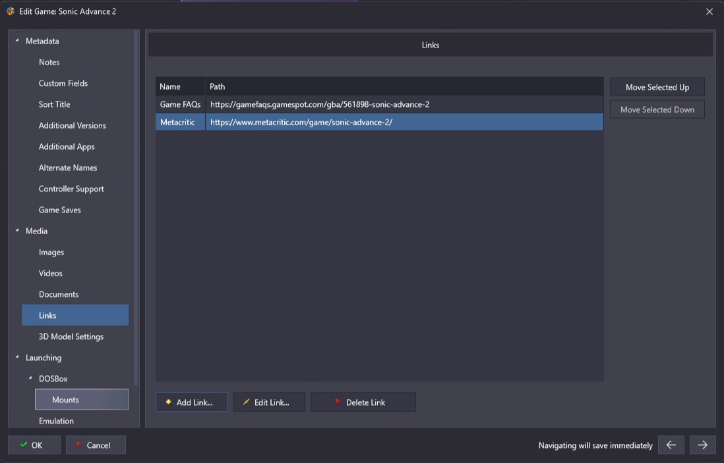
Task: Click the Add Link... button
Action: coord(192,402)
